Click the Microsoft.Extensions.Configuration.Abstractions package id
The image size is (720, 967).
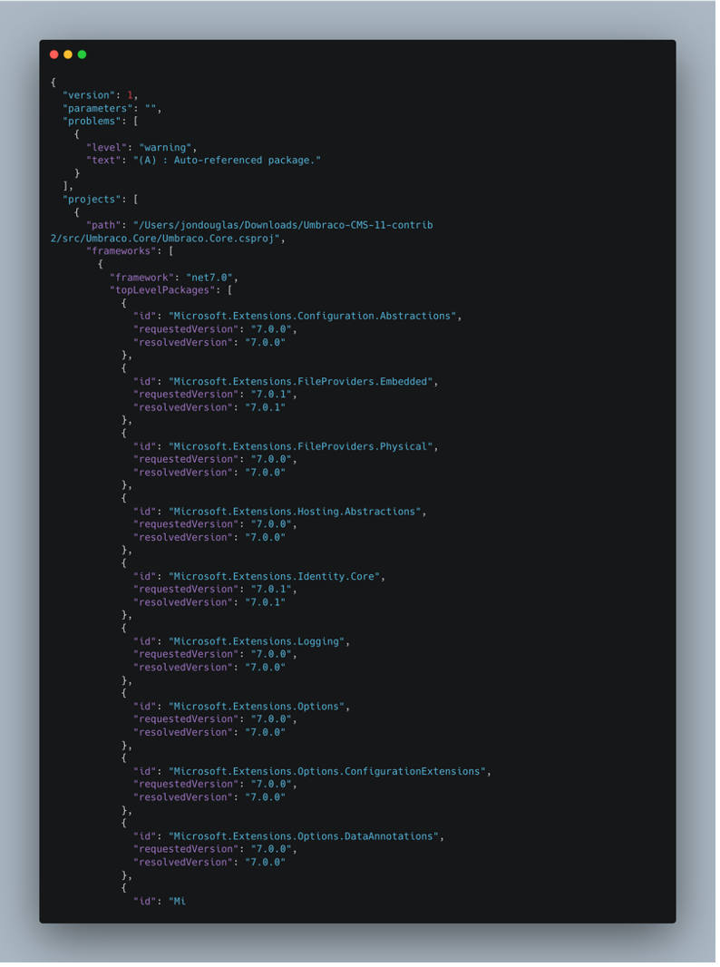[311, 316]
